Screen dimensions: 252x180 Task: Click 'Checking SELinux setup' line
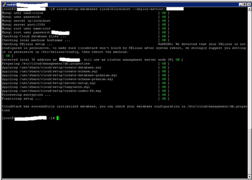click(x=27, y=44)
